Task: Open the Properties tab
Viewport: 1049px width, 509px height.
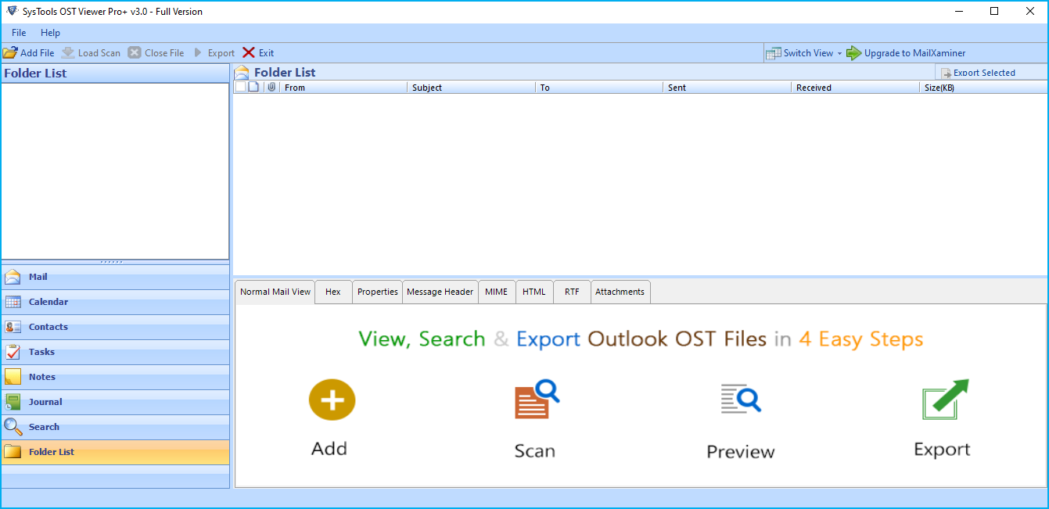Action: [x=378, y=292]
